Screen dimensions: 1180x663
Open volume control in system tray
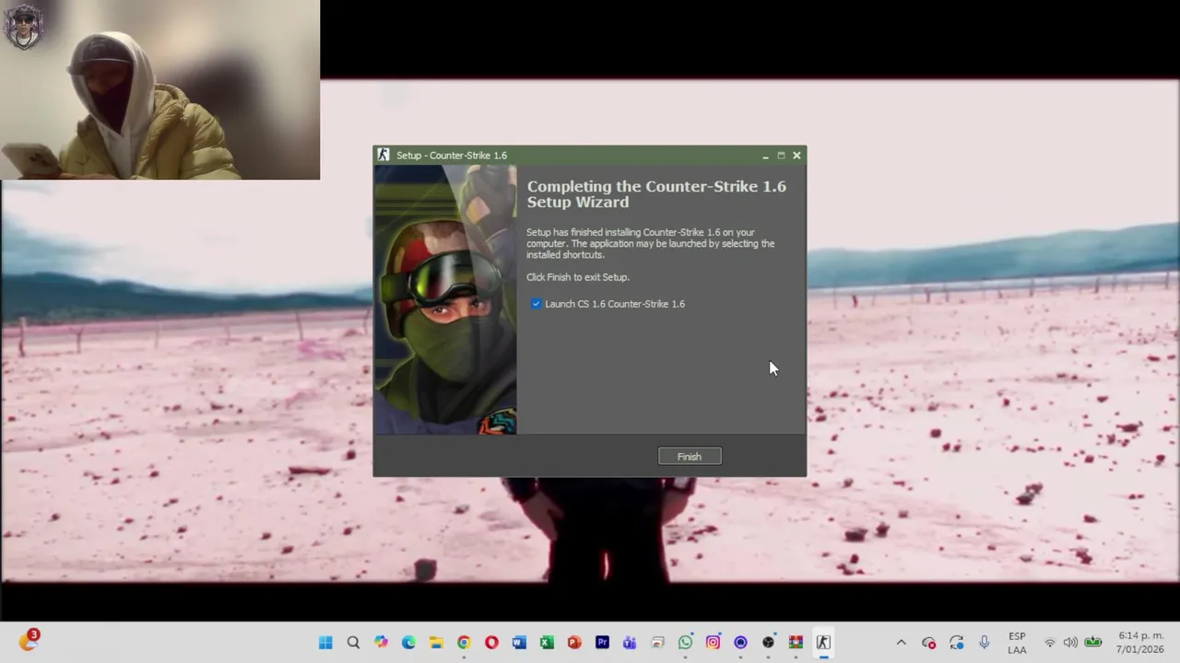1069,643
